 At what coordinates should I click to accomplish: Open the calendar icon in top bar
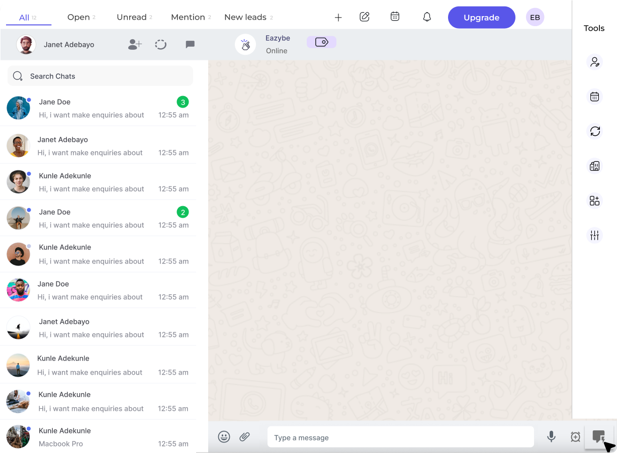coord(395,17)
